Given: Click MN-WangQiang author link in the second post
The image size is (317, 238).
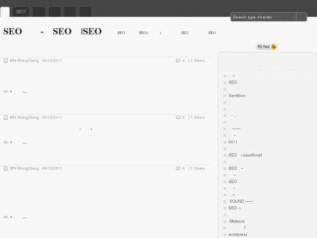Looking at the screenshot, I should coord(24,117).
